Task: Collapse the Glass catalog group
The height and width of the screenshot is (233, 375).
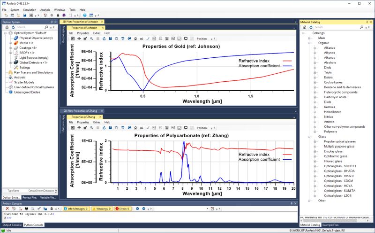Action: pos(309,136)
